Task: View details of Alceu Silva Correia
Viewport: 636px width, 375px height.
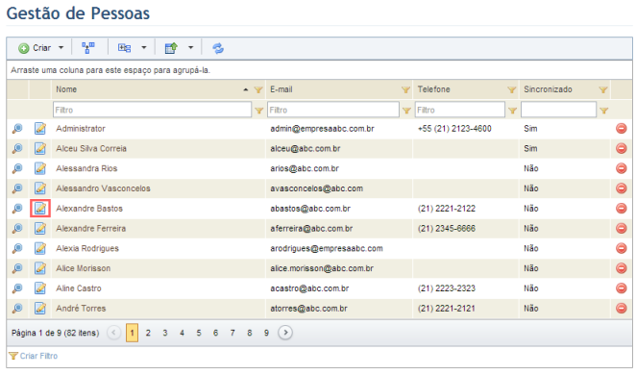Action: point(17,148)
